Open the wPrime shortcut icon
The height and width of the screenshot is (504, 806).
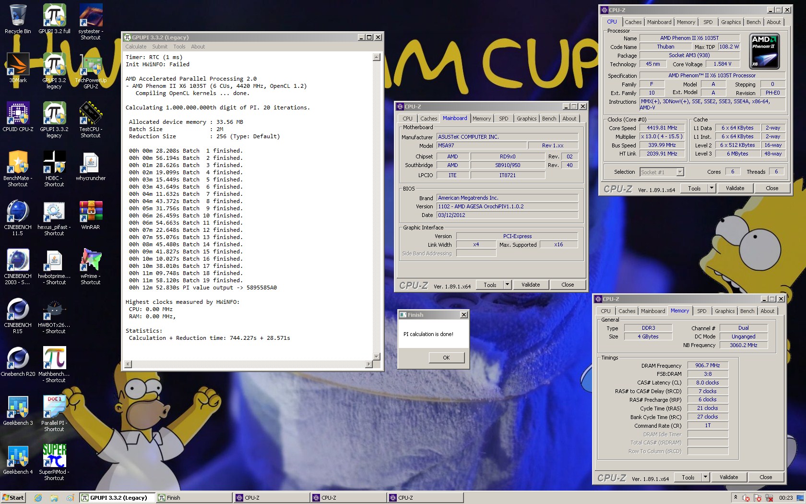[91, 266]
